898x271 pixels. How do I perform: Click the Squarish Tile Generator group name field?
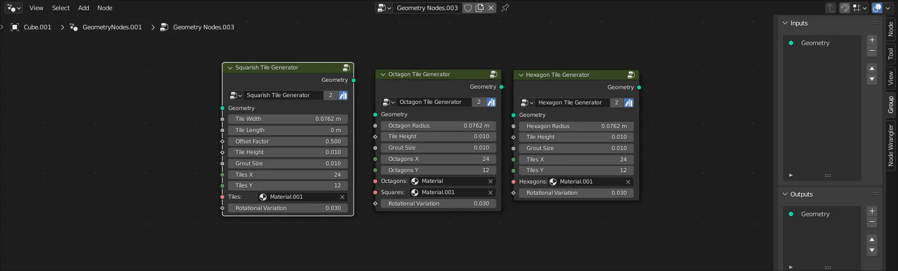point(283,95)
